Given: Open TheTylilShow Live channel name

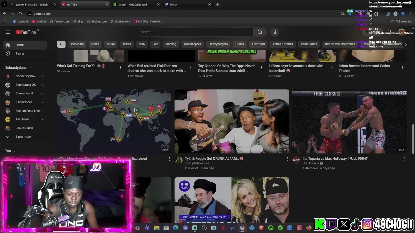Looking at the screenshot, I should coord(197,163).
